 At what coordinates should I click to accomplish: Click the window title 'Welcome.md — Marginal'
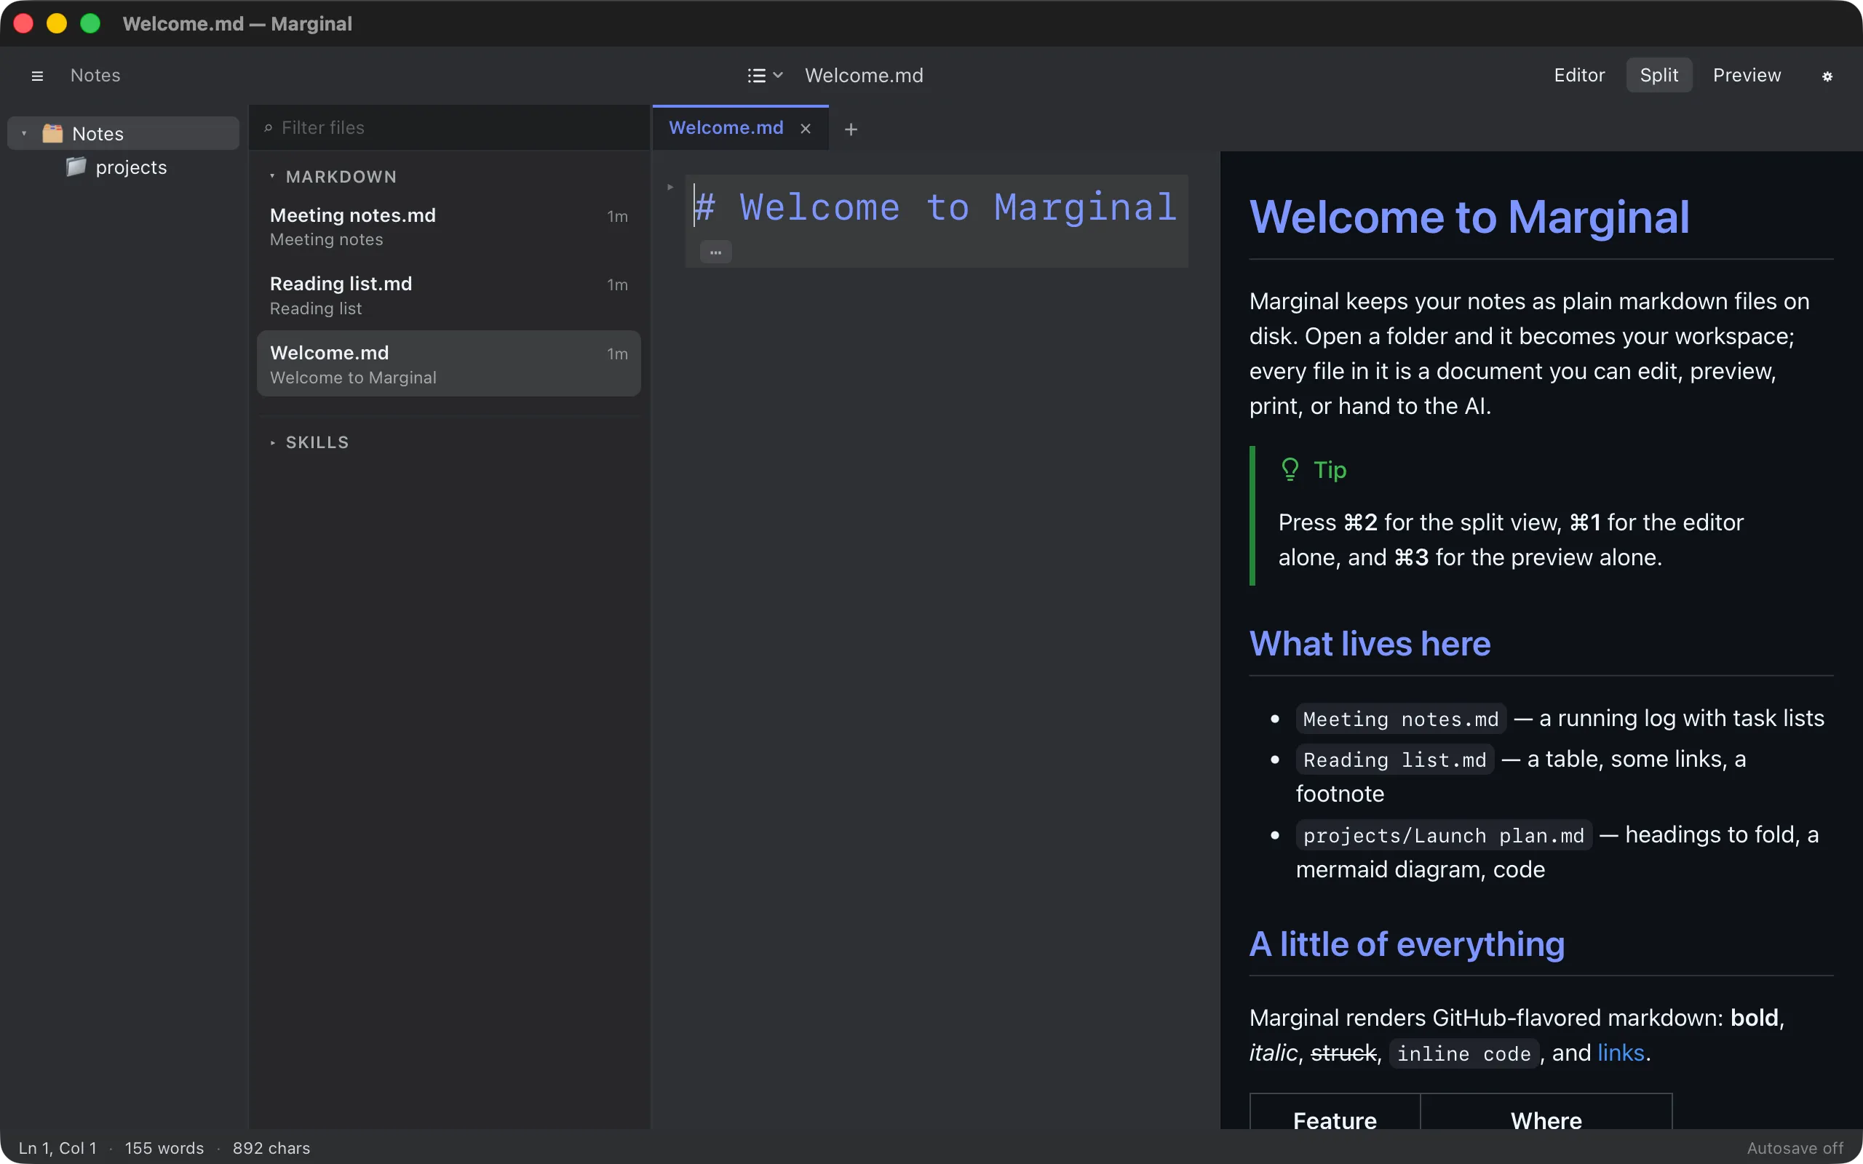tap(237, 24)
